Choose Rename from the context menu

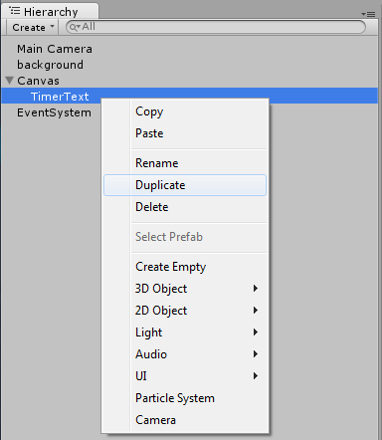185,163
